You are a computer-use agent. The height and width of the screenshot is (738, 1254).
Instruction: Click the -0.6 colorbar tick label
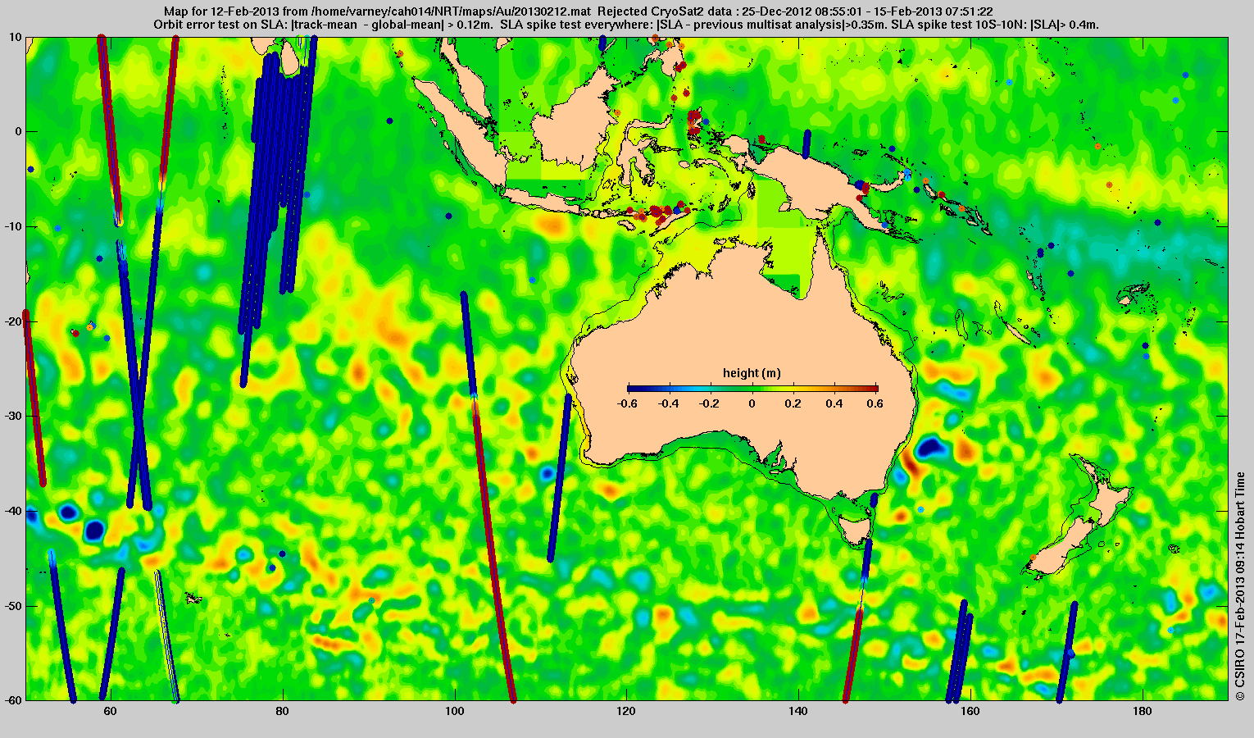[x=627, y=403]
